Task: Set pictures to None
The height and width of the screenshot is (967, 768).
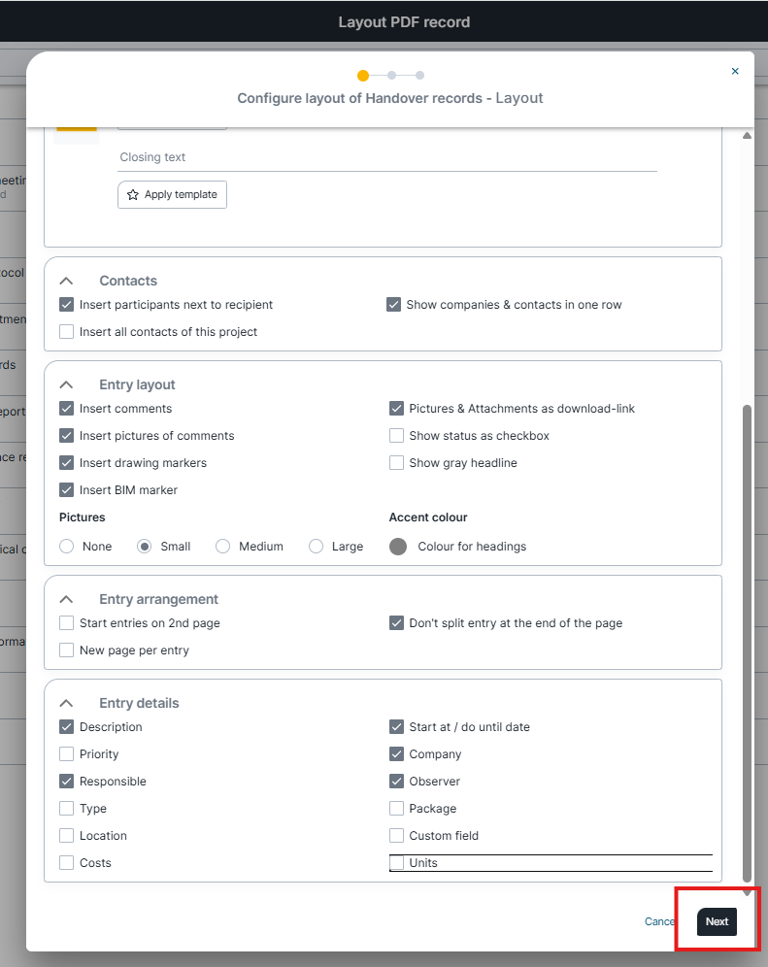Action: [67, 547]
